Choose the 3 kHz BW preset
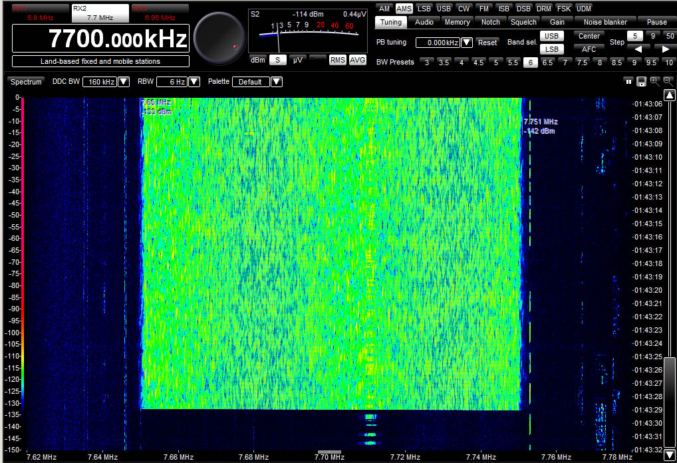 (x=426, y=62)
